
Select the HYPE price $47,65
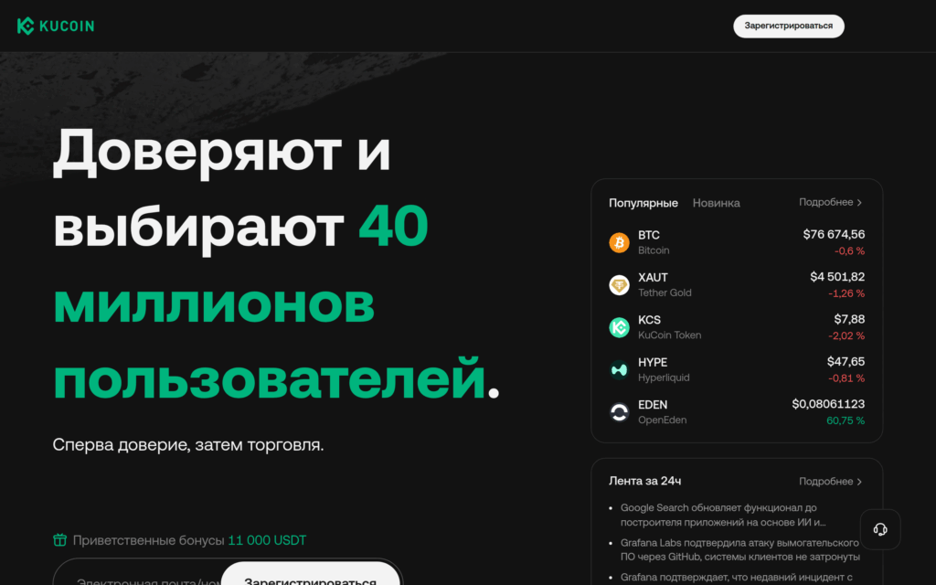846,362
